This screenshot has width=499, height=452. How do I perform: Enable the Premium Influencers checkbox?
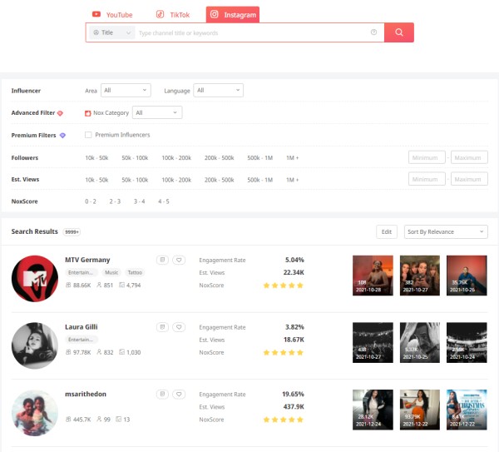(x=88, y=135)
